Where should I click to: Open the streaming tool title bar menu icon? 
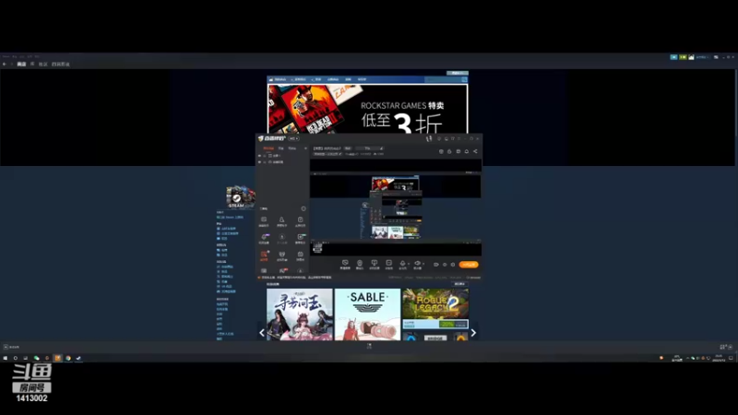tap(458, 139)
